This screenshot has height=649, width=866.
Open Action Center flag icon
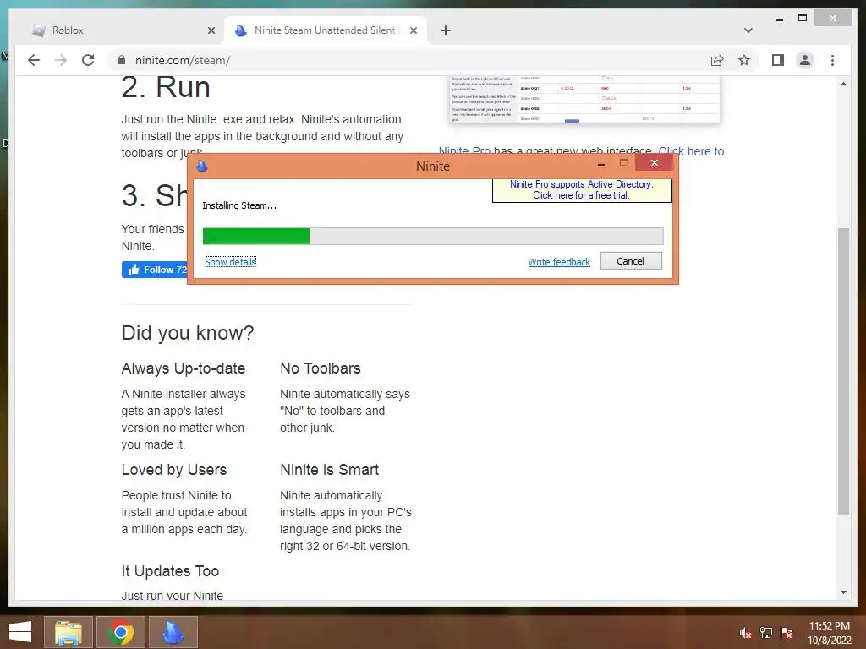click(x=787, y=632)
